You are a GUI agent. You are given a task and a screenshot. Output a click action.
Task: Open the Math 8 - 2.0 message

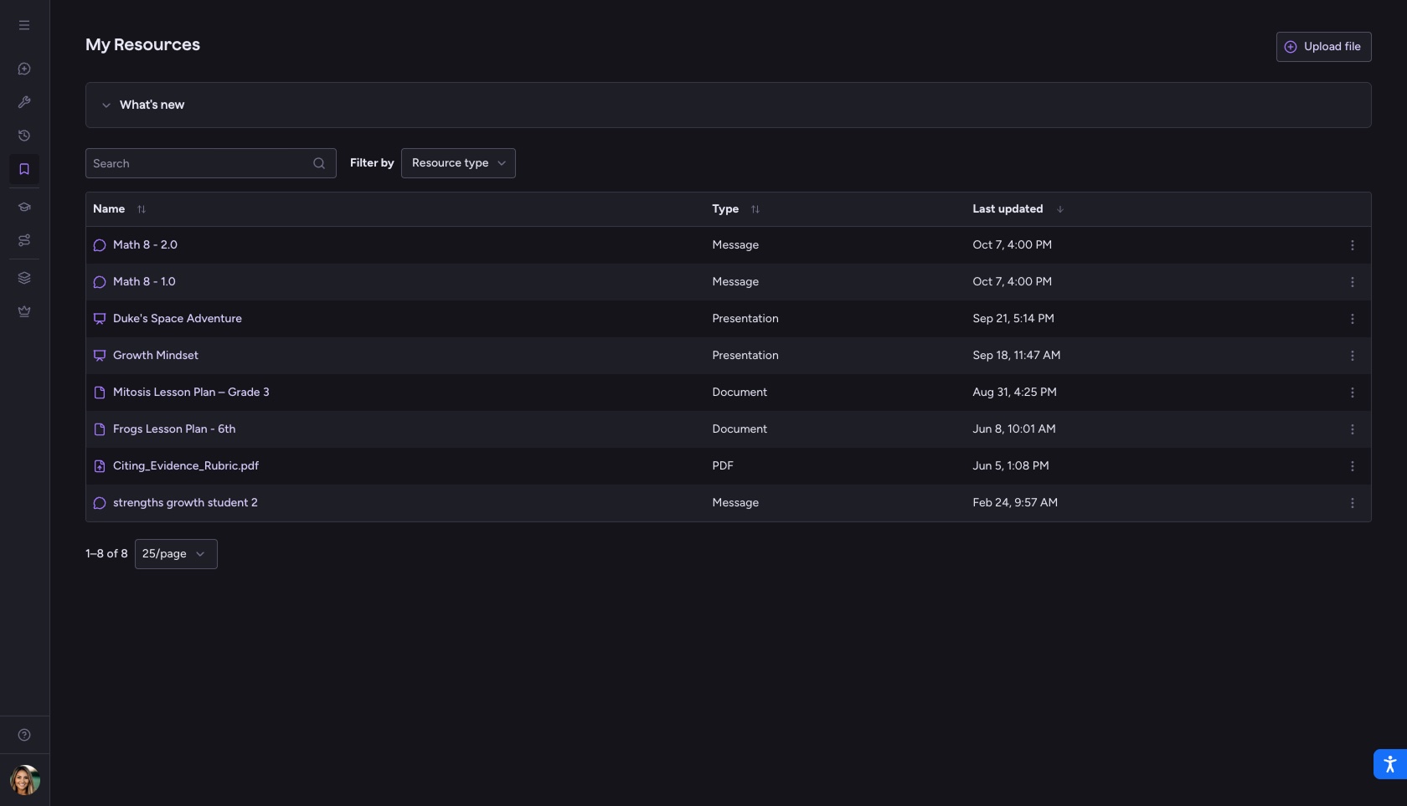click(145, 245)
